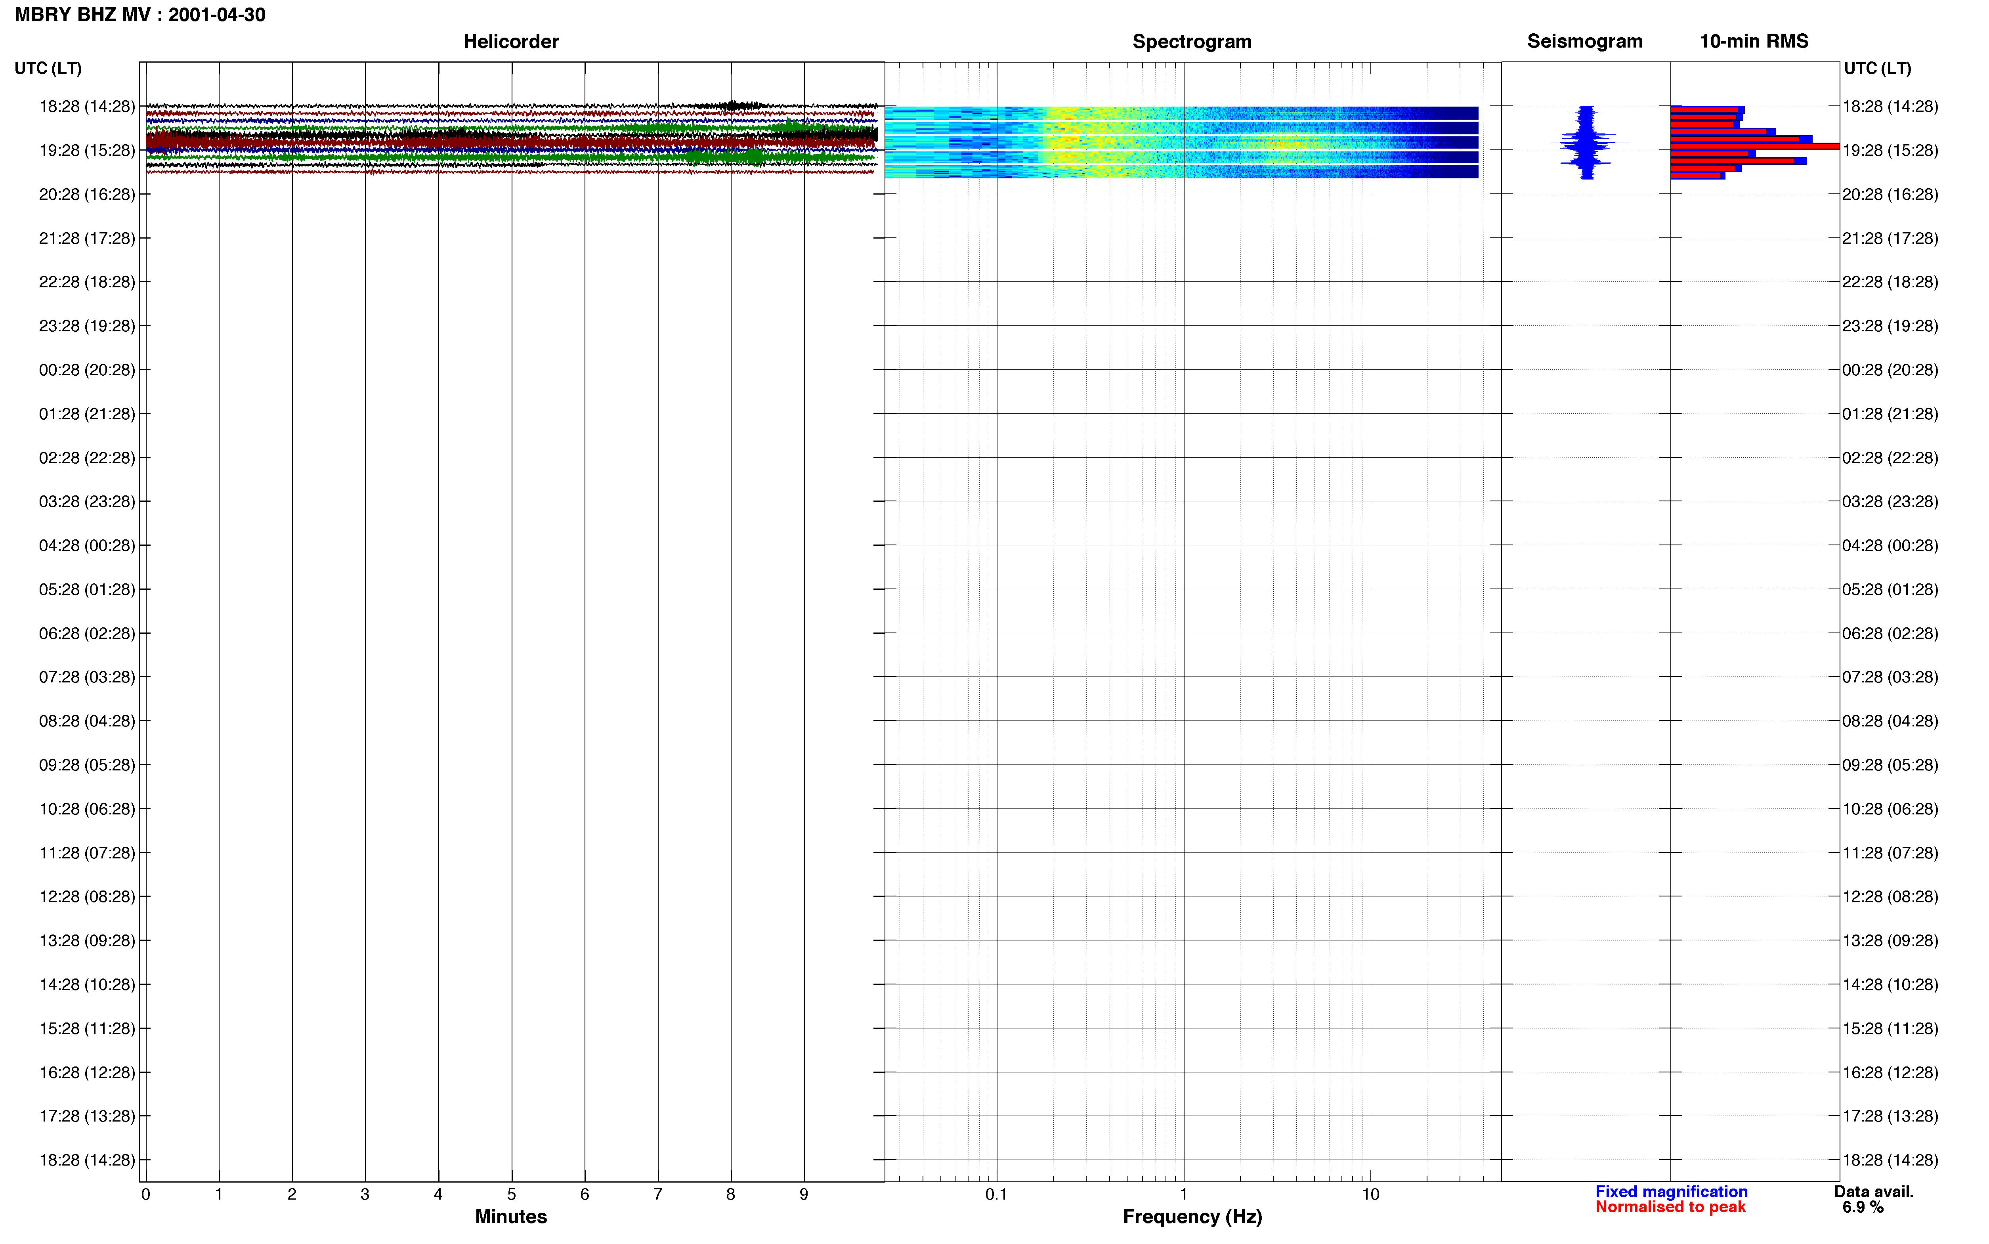The width and height of the screenshot is (1989, 1244).
Task: Click right time label 12:28 (08:28)
Action: (x=1890, y=897)
